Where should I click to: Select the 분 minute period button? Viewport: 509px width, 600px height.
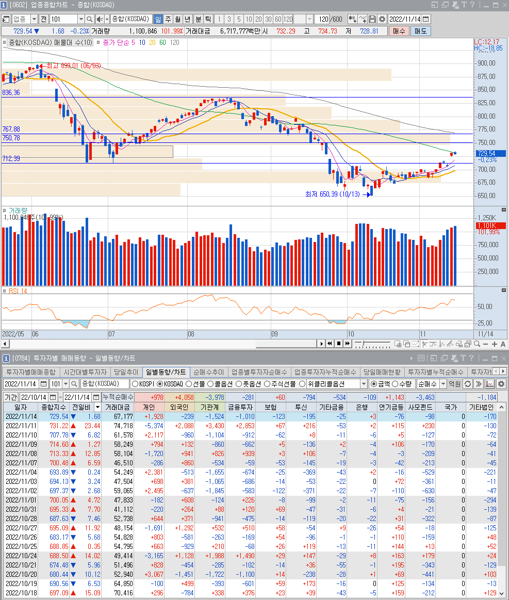198,19
